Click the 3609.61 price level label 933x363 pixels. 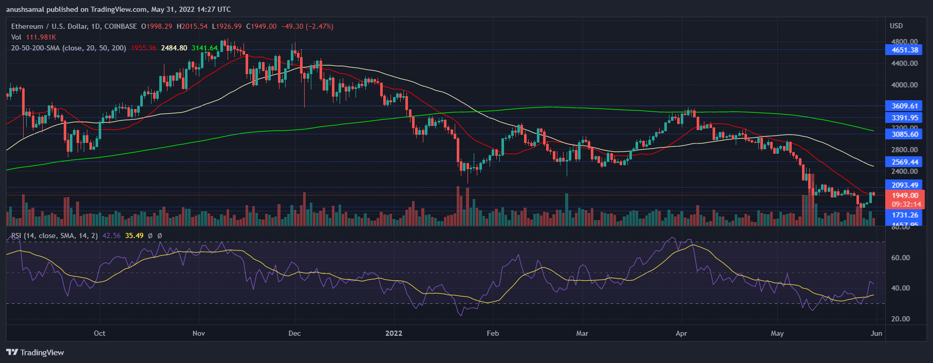click(x=904, y=106)
